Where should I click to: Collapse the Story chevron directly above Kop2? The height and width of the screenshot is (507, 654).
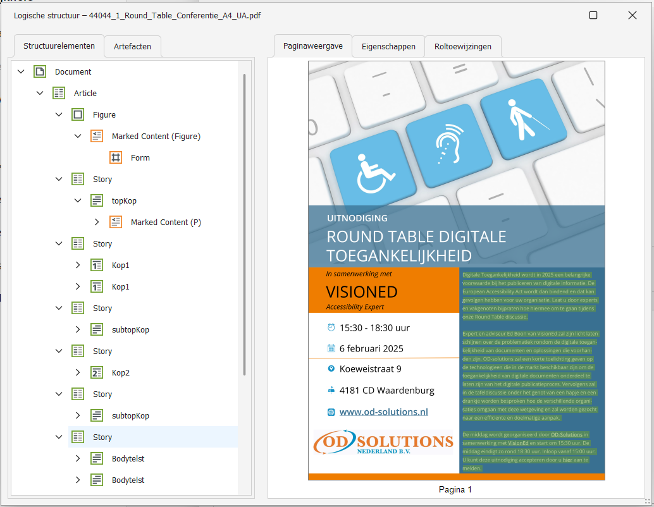(59, 351)
